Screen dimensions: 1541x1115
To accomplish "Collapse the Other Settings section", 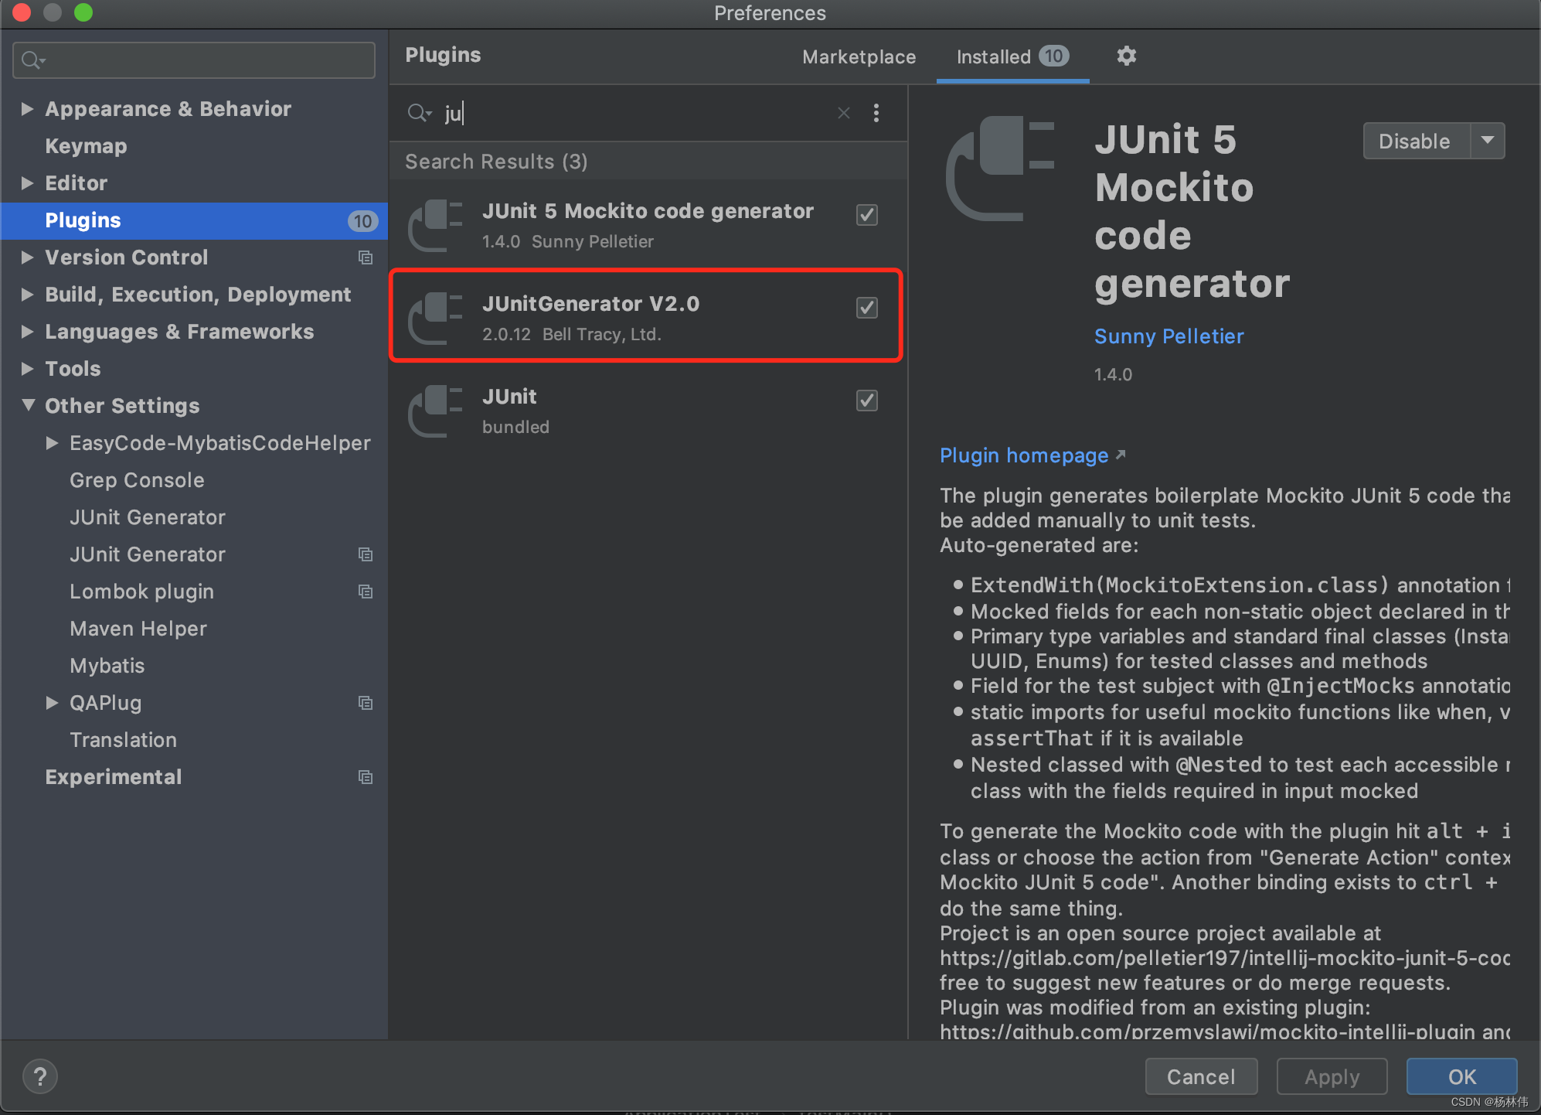I will 28,405.
